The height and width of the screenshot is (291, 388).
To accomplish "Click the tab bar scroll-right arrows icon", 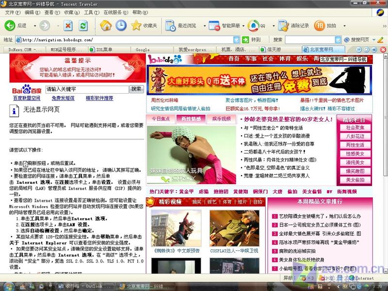I will click(x=359, y=50).
